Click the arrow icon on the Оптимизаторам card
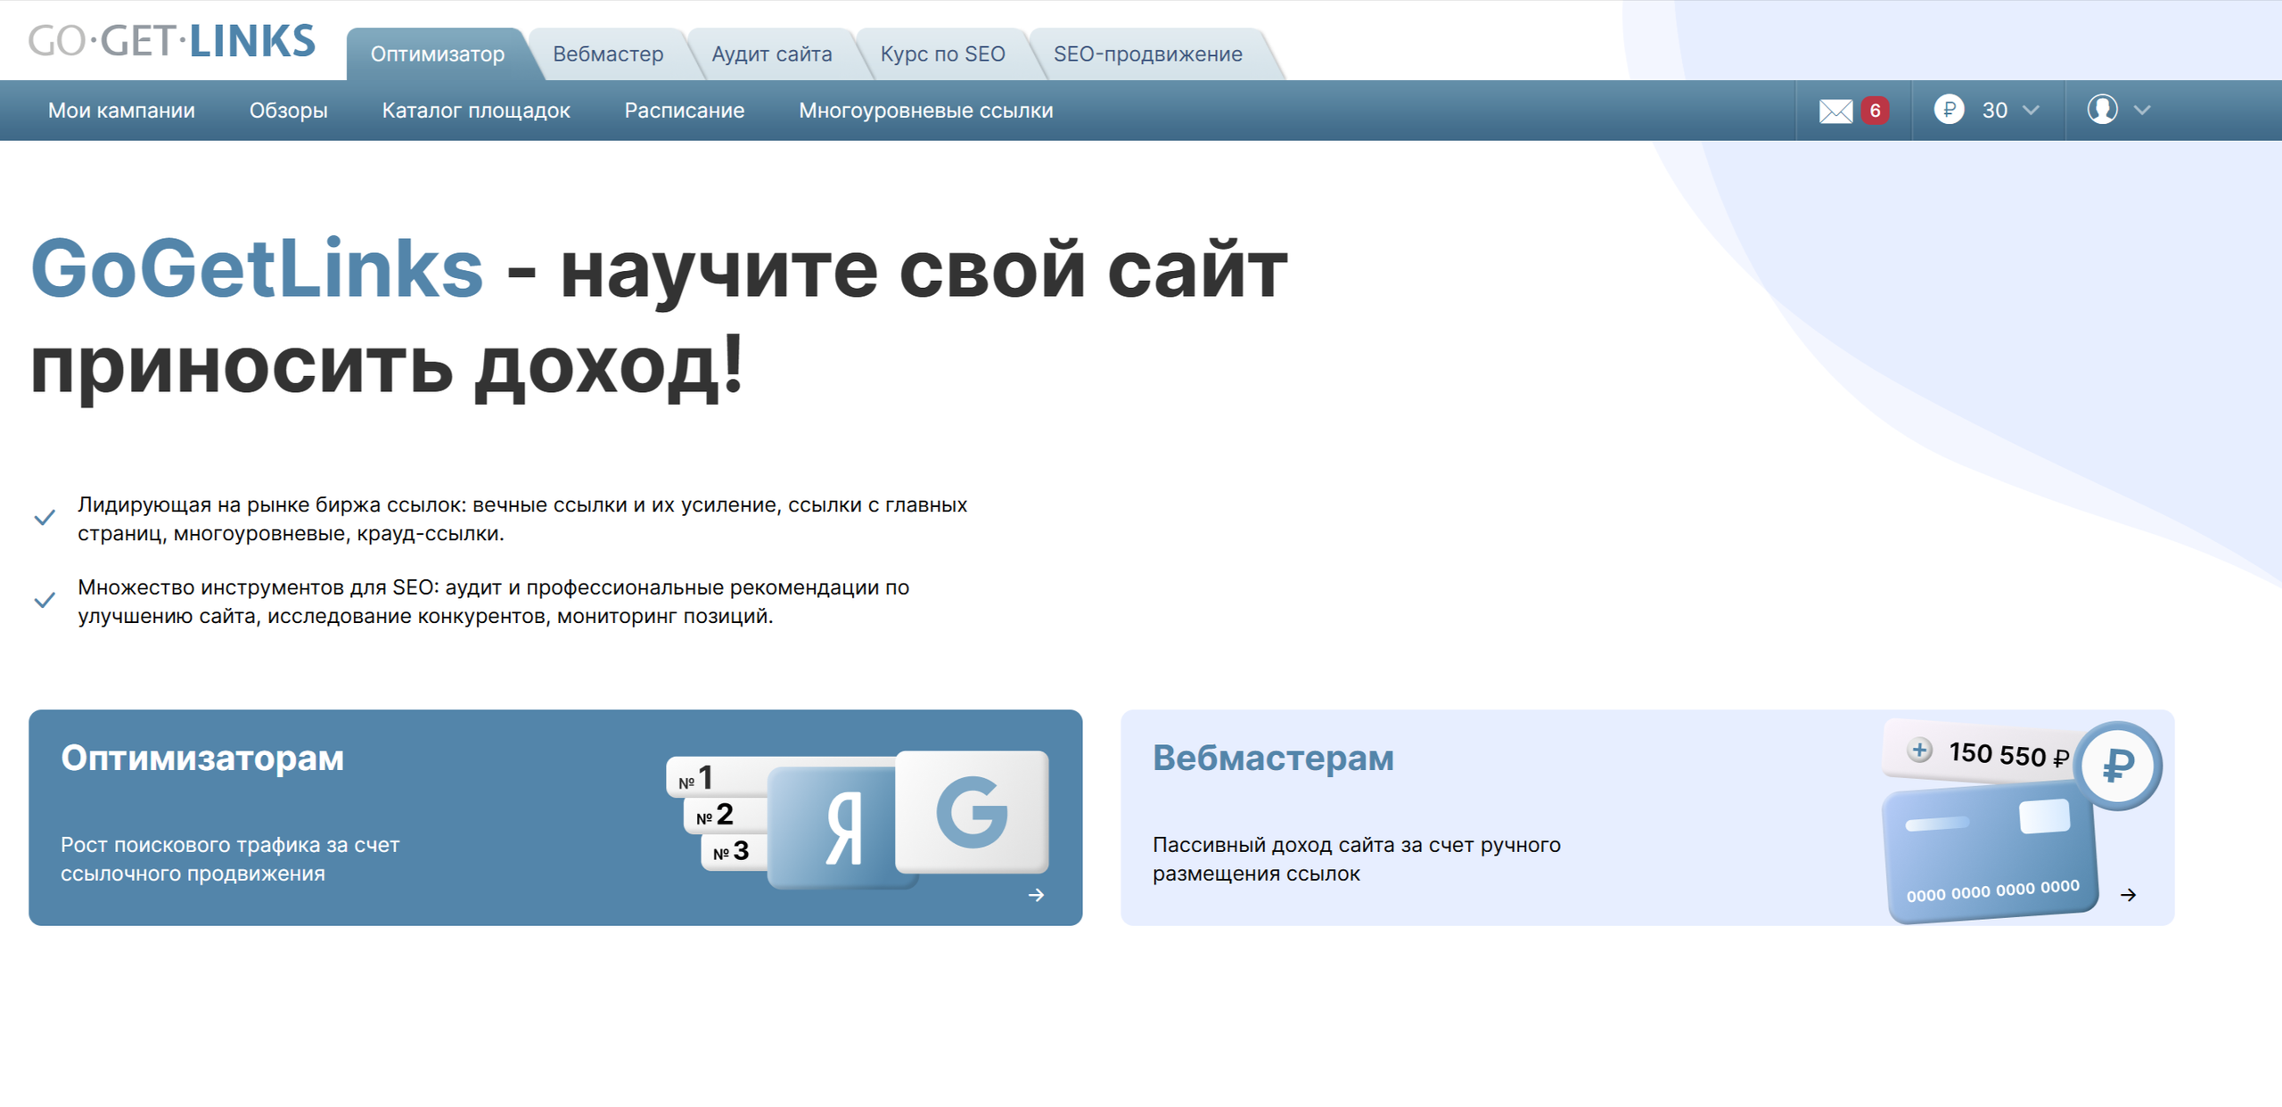This screenshot has height=1107, width=2282. pyautogui.click(x=1035, y=895)
